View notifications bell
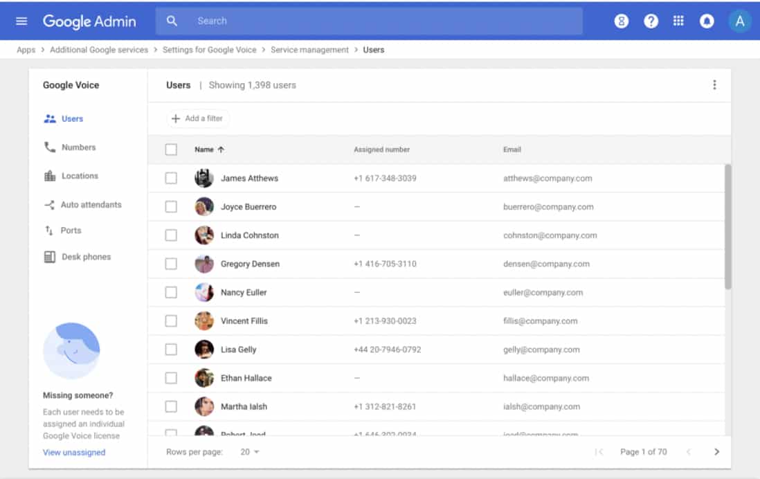This screenshot has height=479, width=760. 707,21
